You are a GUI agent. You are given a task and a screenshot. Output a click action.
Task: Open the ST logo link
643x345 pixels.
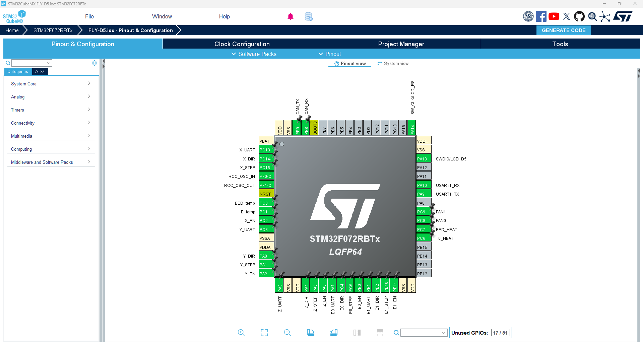(x=623, y=16)
